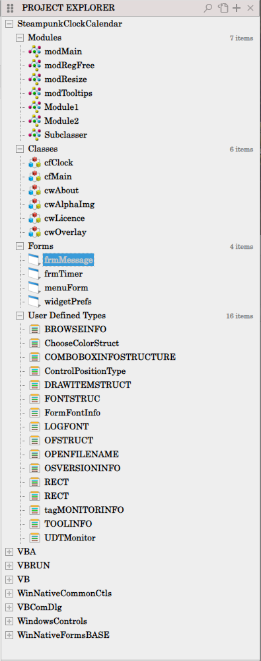This screenshot has height=661, width=261.
Task: Click the cwLicence class icon
Action: click(x=35, y=218)
